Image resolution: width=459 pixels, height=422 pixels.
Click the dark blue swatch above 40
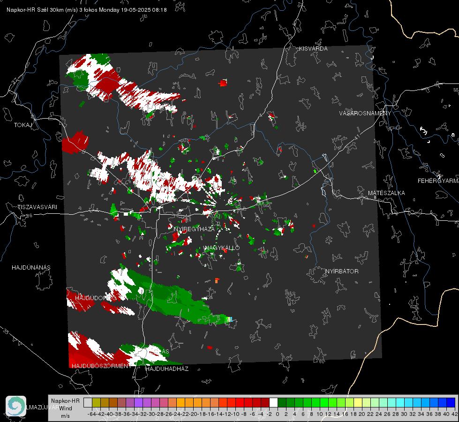point(451,402)
